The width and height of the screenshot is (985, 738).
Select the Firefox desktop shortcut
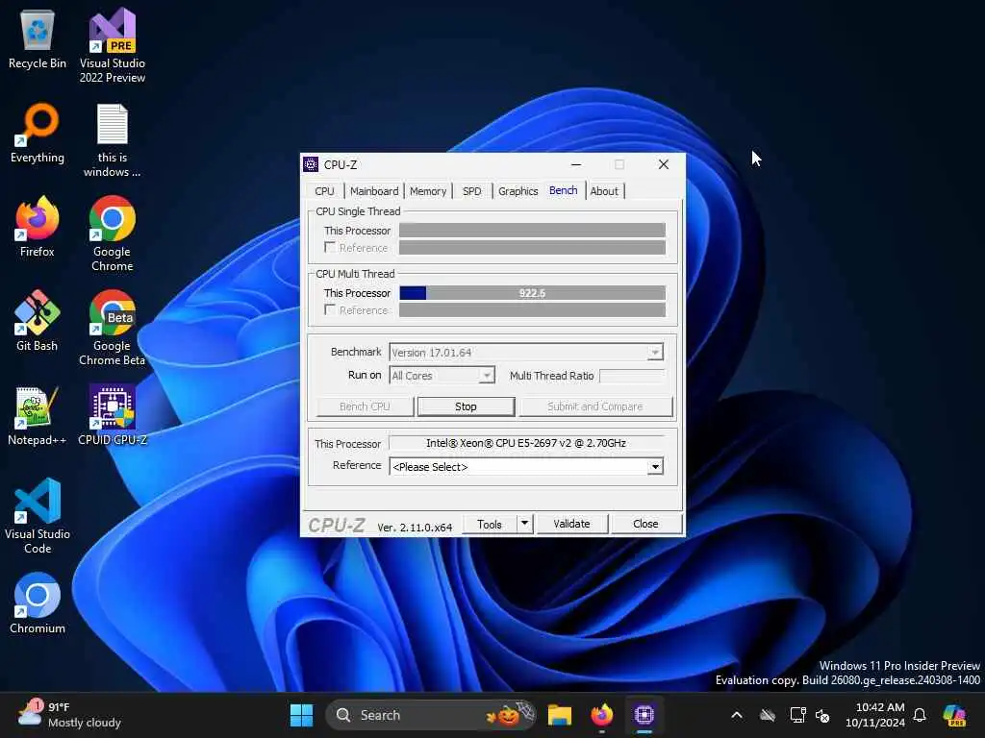(38, 227)
